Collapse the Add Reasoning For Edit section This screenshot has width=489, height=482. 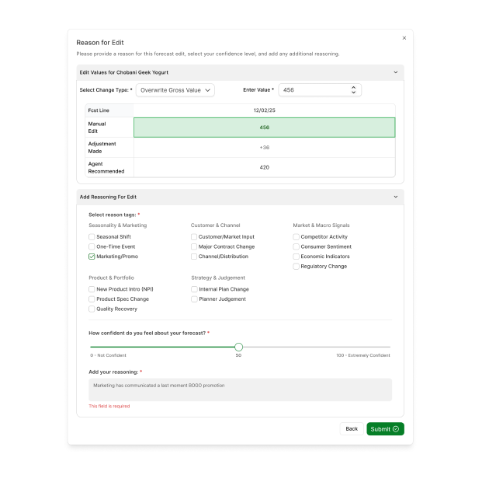click(x=395, y=197)
